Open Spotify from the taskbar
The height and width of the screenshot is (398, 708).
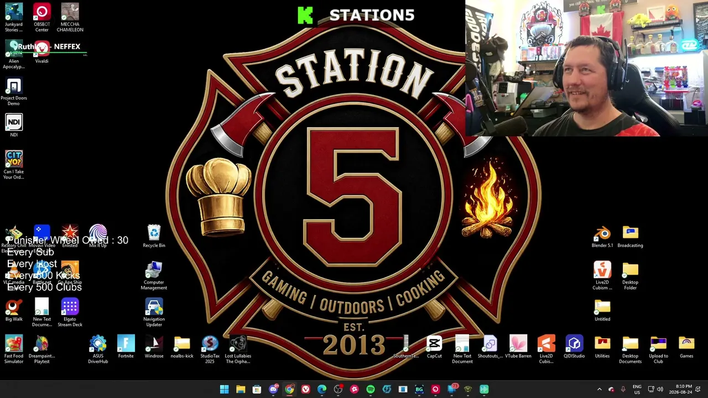[371, 389]
